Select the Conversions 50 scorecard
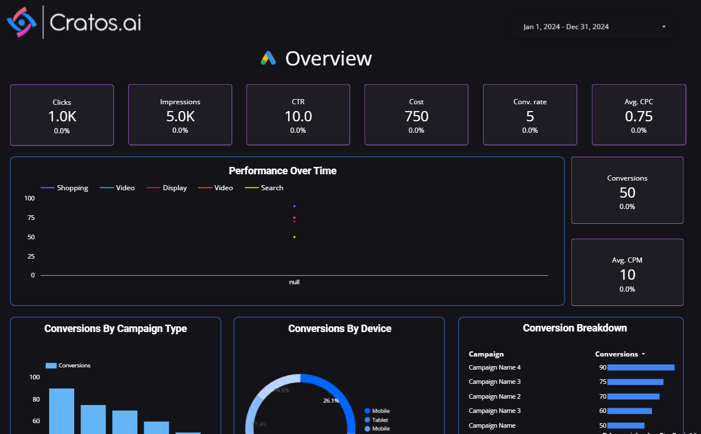 point(627,190)
